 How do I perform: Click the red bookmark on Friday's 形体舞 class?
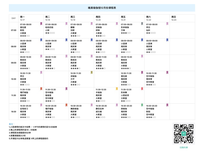142,89
